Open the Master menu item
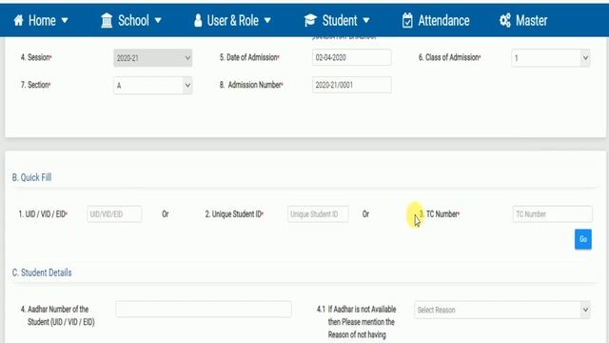Viewport: 609px width, 343px height. pos(523,20)
